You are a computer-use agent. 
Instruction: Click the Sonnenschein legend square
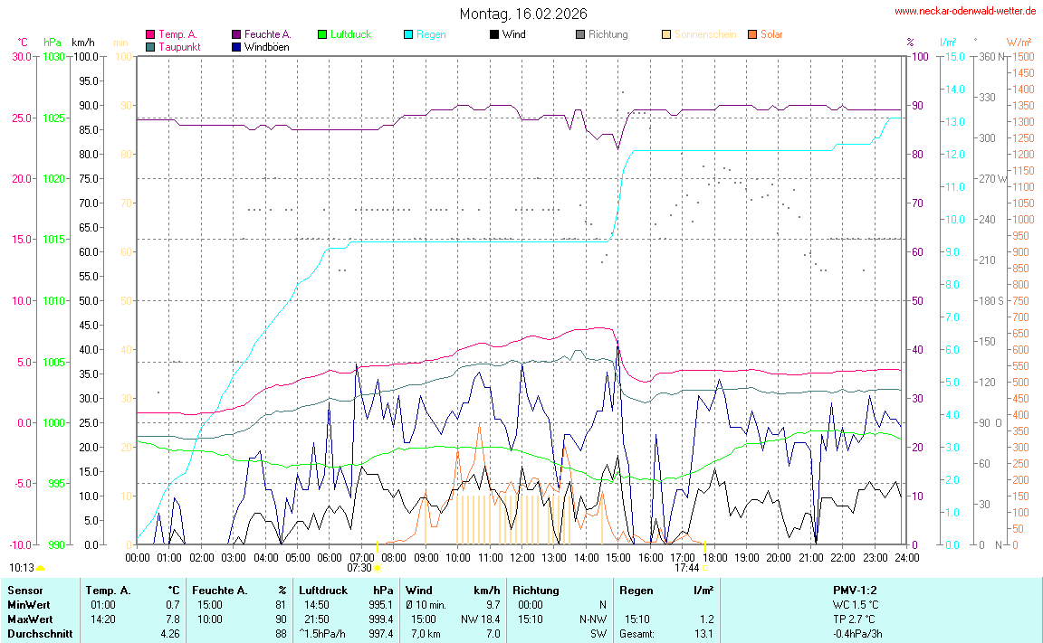pos(666,34)
